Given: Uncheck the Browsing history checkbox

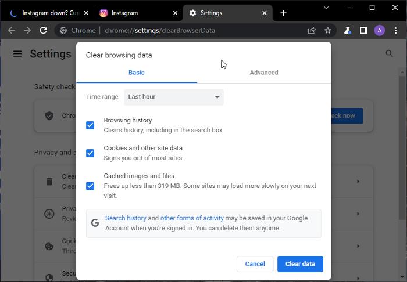Looking at the screenshot, I should [90, 125].
